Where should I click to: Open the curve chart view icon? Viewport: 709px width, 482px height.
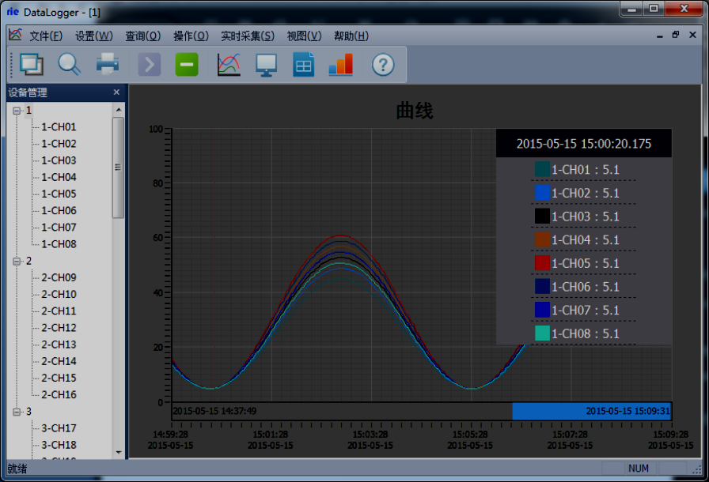[x=229, y=64]
